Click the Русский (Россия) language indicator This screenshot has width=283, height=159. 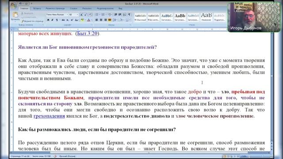click(x=67, y=156)
